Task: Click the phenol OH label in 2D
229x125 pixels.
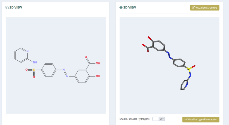Action: point(98,76)
